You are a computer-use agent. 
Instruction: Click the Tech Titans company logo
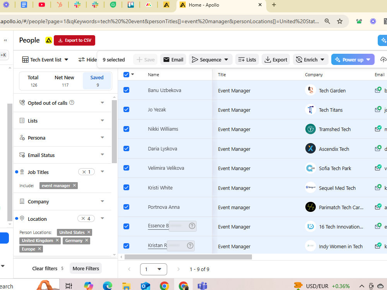pyautogui.click(x=310, y=110)
